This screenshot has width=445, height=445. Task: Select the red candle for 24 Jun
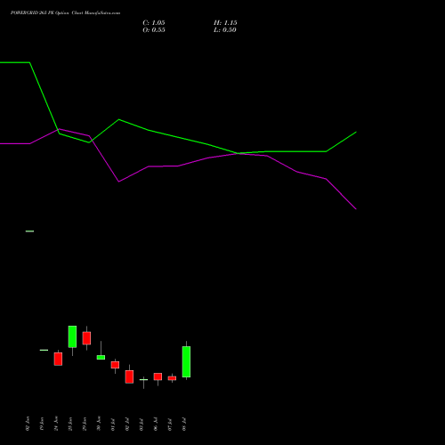[58, 359]
